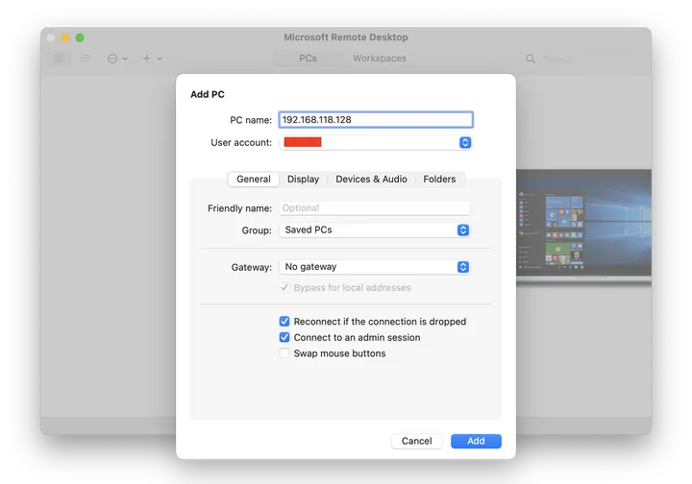The width and height of the screenshot is (692, 484).
Task: Click the green zoom window button
Action: coord(80,37)
